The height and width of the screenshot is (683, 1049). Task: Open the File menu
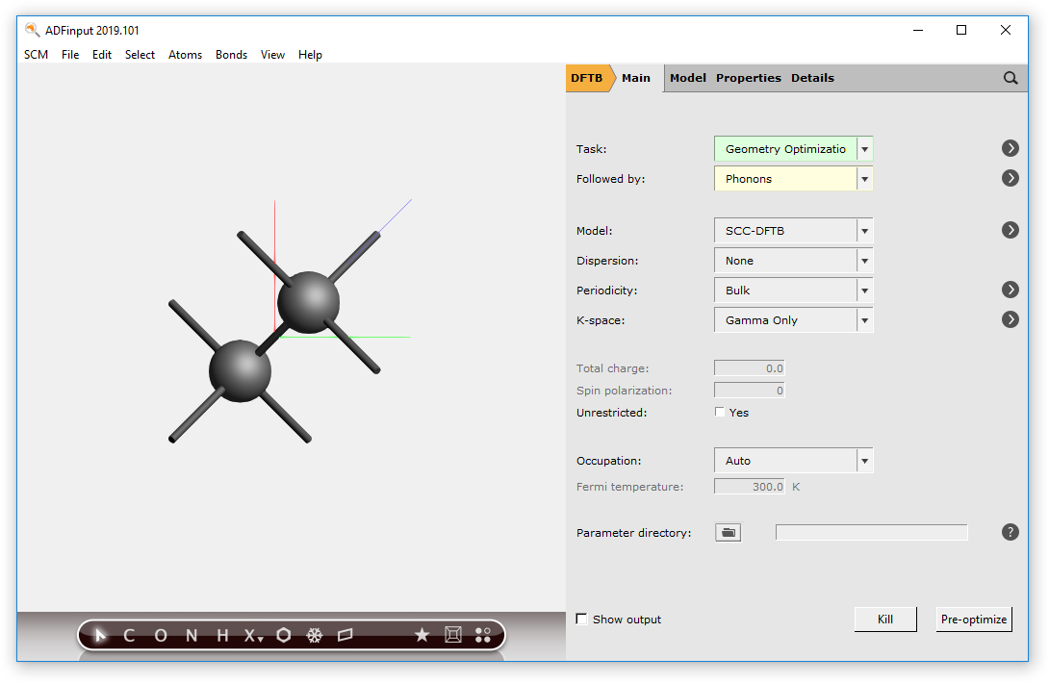70,55
